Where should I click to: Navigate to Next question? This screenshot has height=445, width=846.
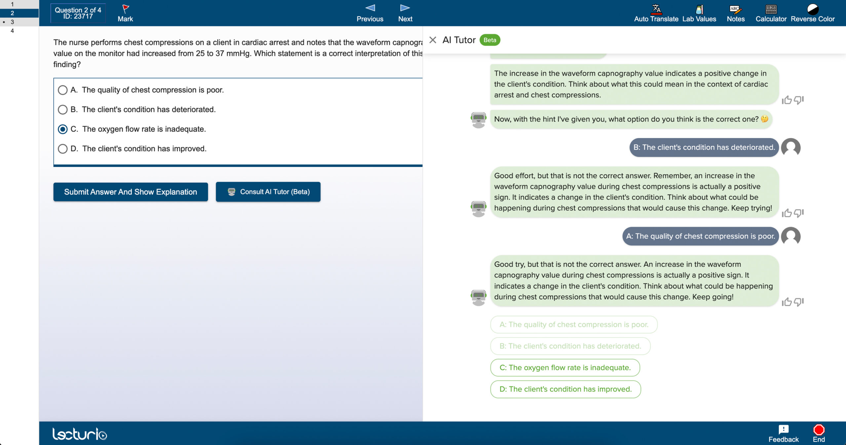(x=404, y=12)
